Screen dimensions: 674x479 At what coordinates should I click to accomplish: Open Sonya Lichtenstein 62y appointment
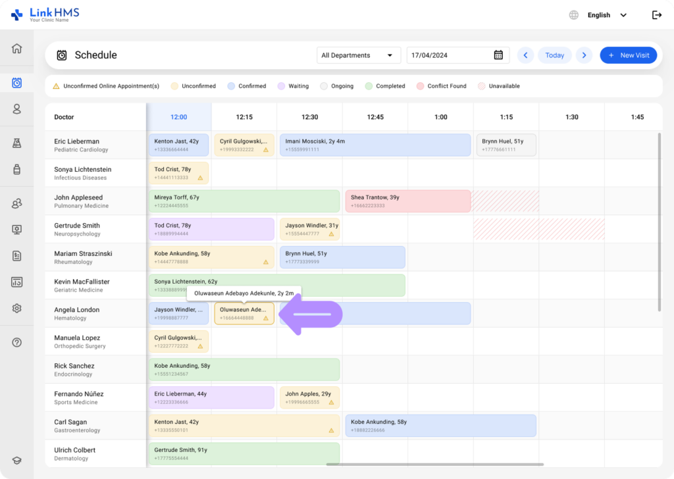pyautogui.click(x=277, y=286)
